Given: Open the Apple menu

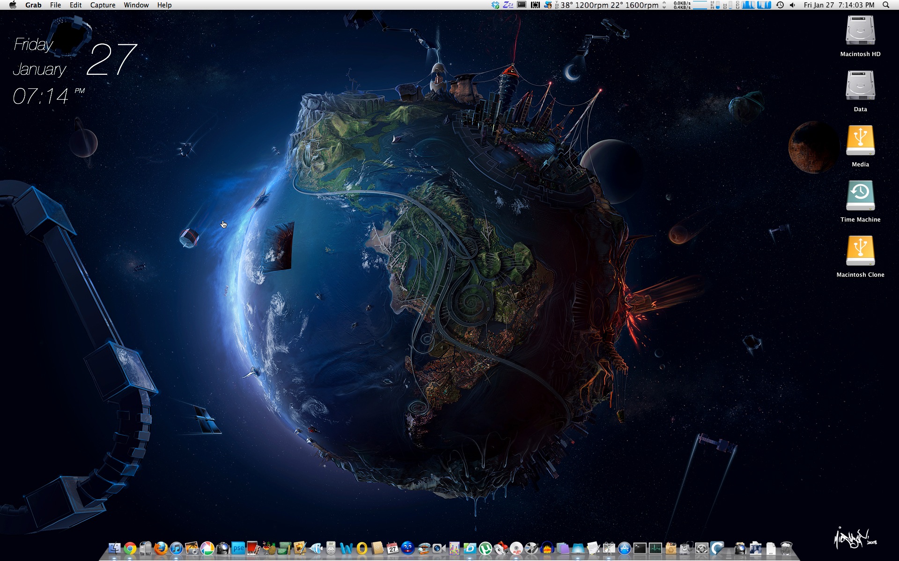Looking at the screenshot, I should [13, 5].
